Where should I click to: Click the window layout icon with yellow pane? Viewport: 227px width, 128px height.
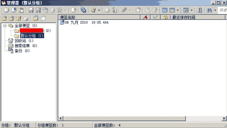click(172, 10)
